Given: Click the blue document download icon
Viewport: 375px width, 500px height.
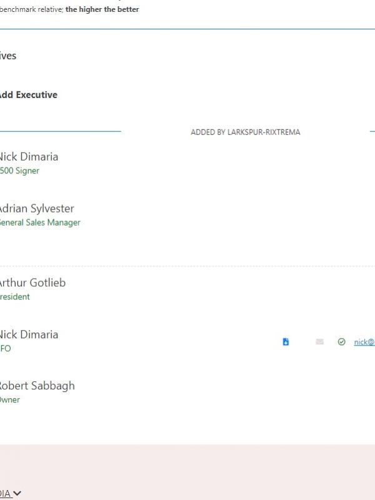Looking at the screenshot, I should pyautogui.click(x=286, y=342).
